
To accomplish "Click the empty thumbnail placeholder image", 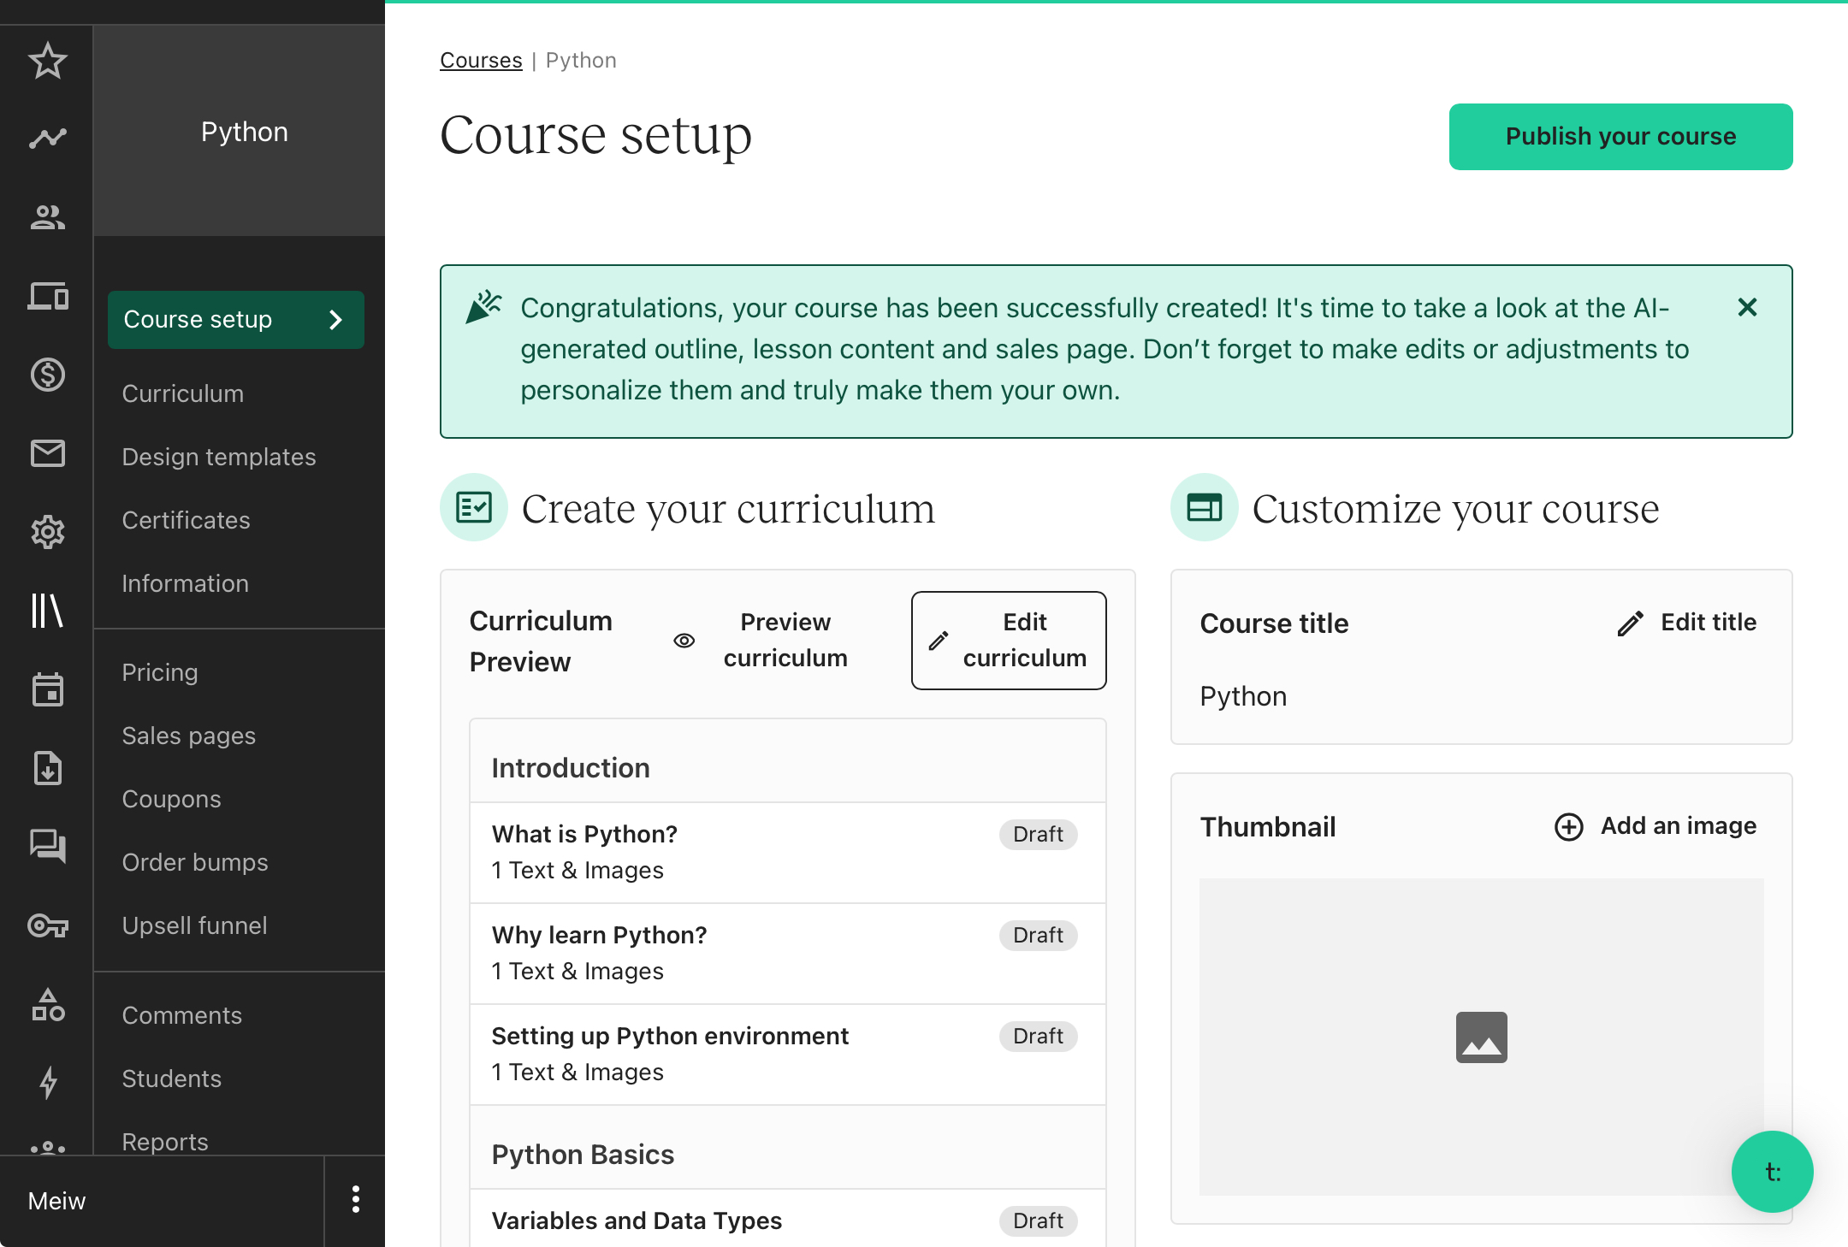I will (1481, 1037).
